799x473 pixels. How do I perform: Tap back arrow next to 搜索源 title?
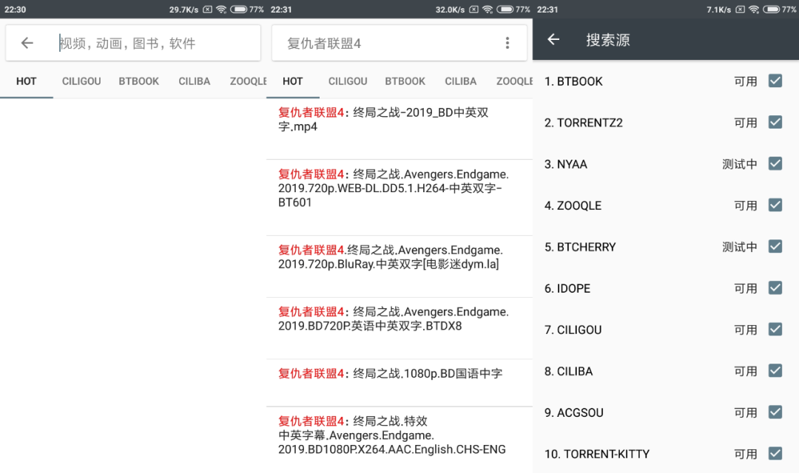coord(553,40)
